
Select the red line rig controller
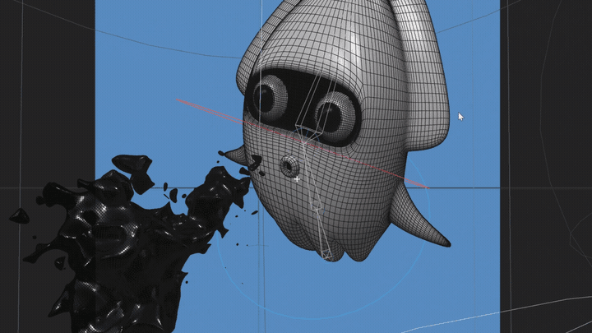302,143
